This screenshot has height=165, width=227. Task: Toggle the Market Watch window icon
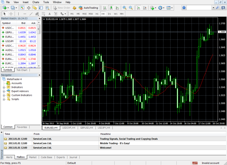pyautogui.click(x=22, y=8)
